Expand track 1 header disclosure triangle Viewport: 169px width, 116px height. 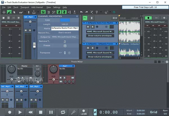[x=84, y=23]
